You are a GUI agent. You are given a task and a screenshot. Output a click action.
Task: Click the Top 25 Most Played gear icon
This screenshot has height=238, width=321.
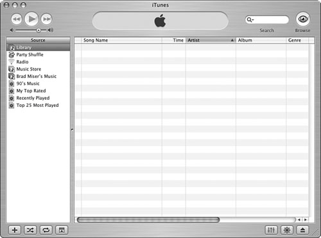[12, 106]
